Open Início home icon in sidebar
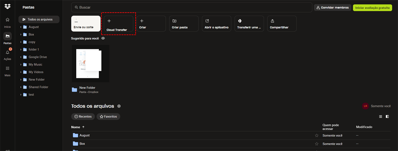 (x=7, y=20)
